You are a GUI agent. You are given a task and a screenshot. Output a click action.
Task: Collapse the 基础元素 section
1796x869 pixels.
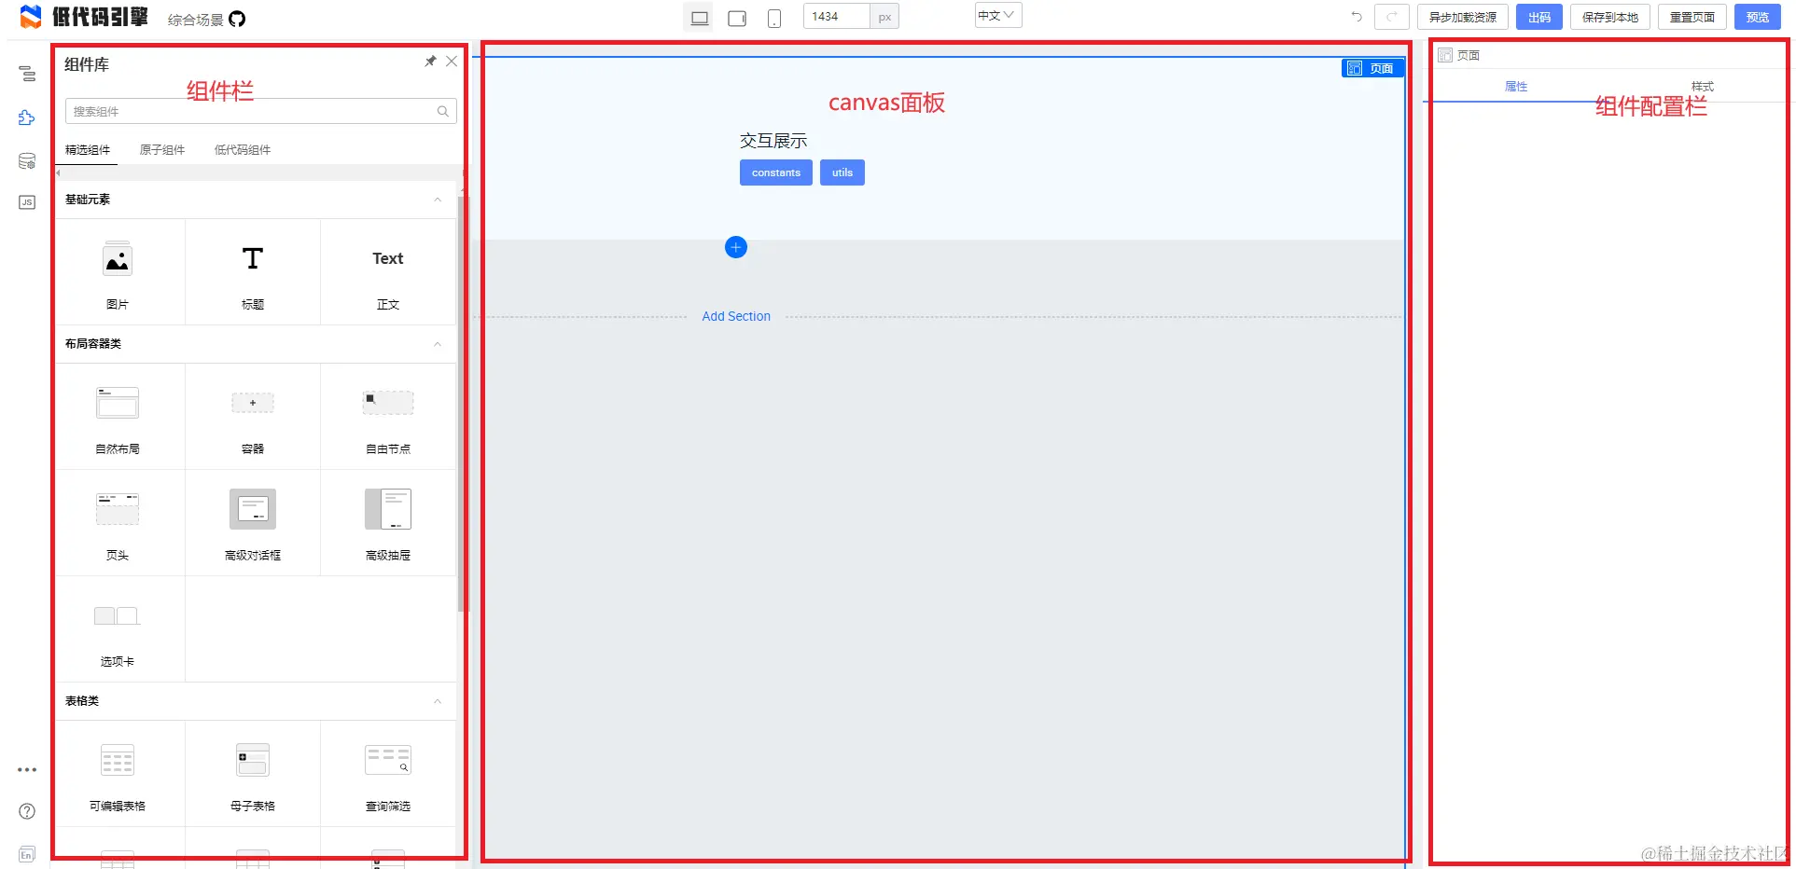(x=437, y=200)
